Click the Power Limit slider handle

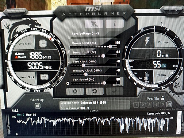(x=110, y=46)
